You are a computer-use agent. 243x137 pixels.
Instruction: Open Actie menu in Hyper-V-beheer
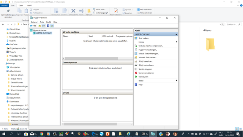point(42,22)
